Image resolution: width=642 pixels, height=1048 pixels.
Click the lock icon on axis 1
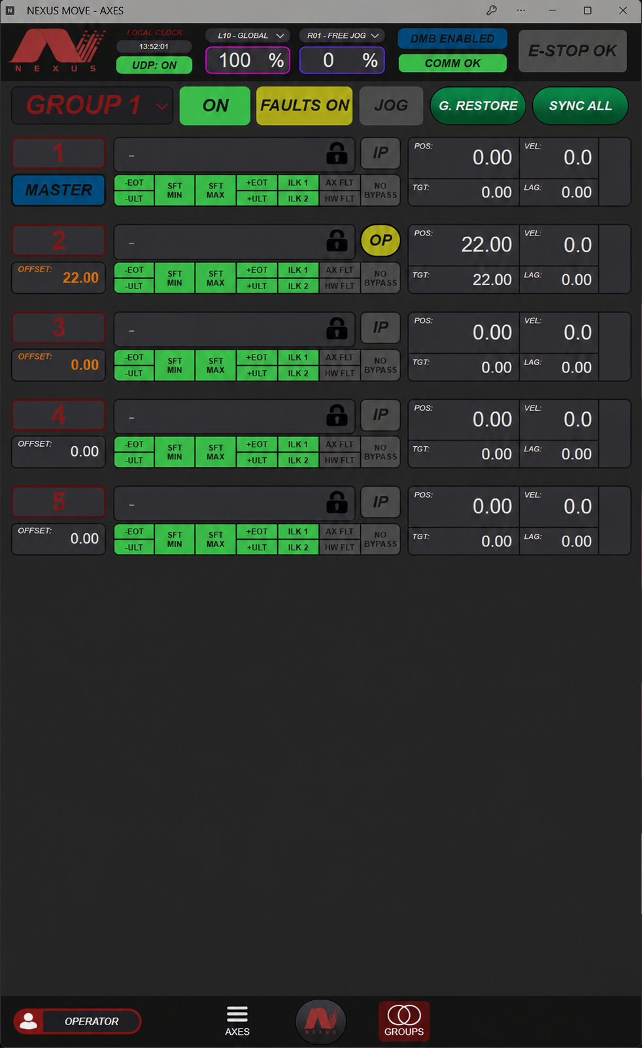(x=337, y=154)
